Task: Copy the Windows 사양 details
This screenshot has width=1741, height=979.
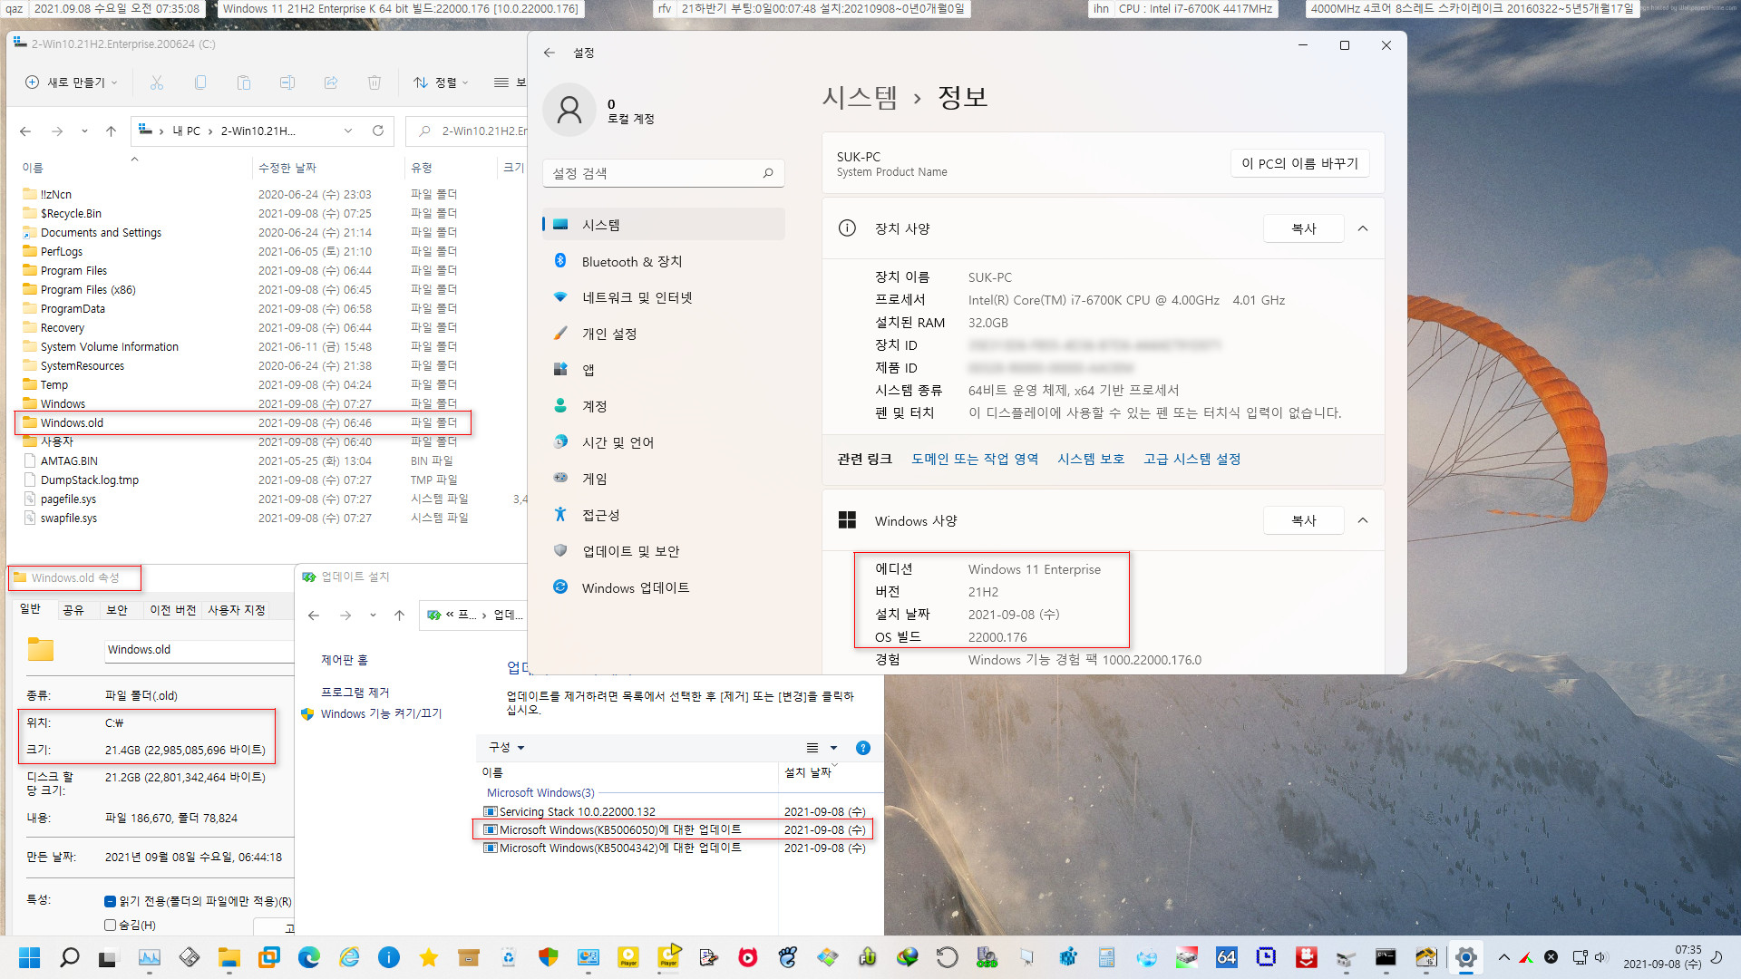Action: click(x=1303, y=520)
